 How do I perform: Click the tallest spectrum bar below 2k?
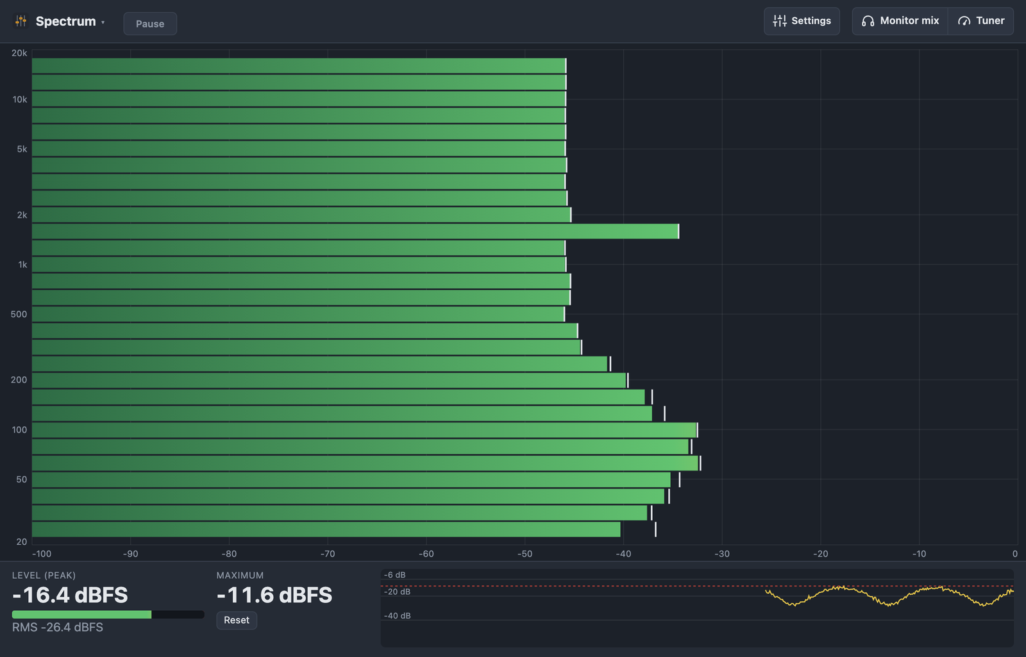coord(355,231)
